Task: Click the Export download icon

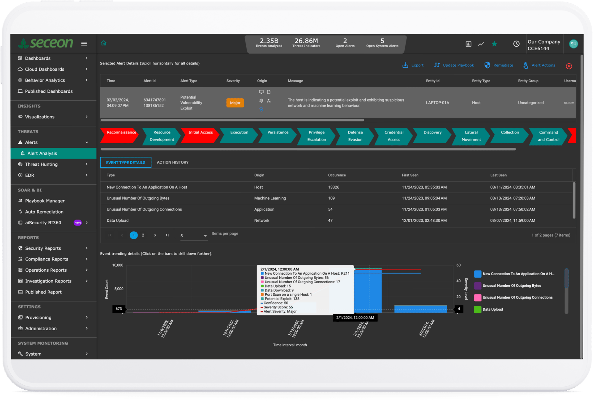Action: pos(405,65)
